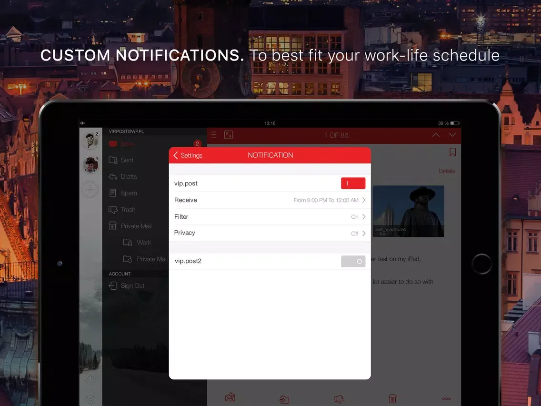Image resolution: width=541 pixels, height=406 pixels.
Task: Open settings gear at sidebar bottom
Action: [90, 398]
